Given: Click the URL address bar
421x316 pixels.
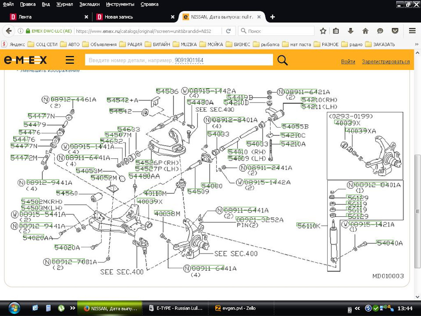Looking at the screenshot, I should (x=148, y=31).
